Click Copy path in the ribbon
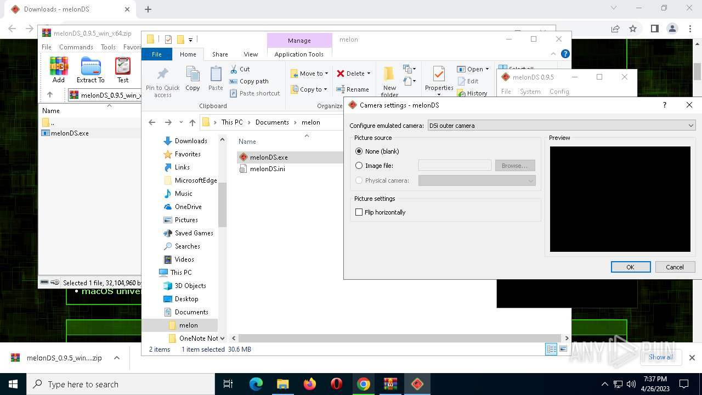 click(249, 81)
